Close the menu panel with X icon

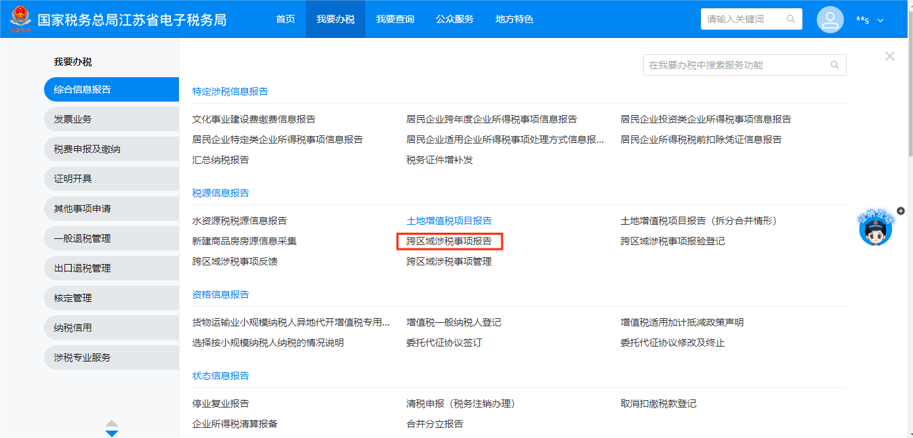889,56
